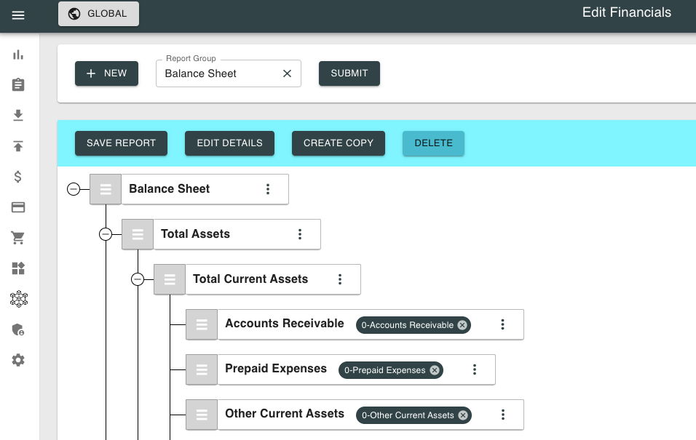Open the hamburger menu at top left
696x440 pixels.
point(18,14)
